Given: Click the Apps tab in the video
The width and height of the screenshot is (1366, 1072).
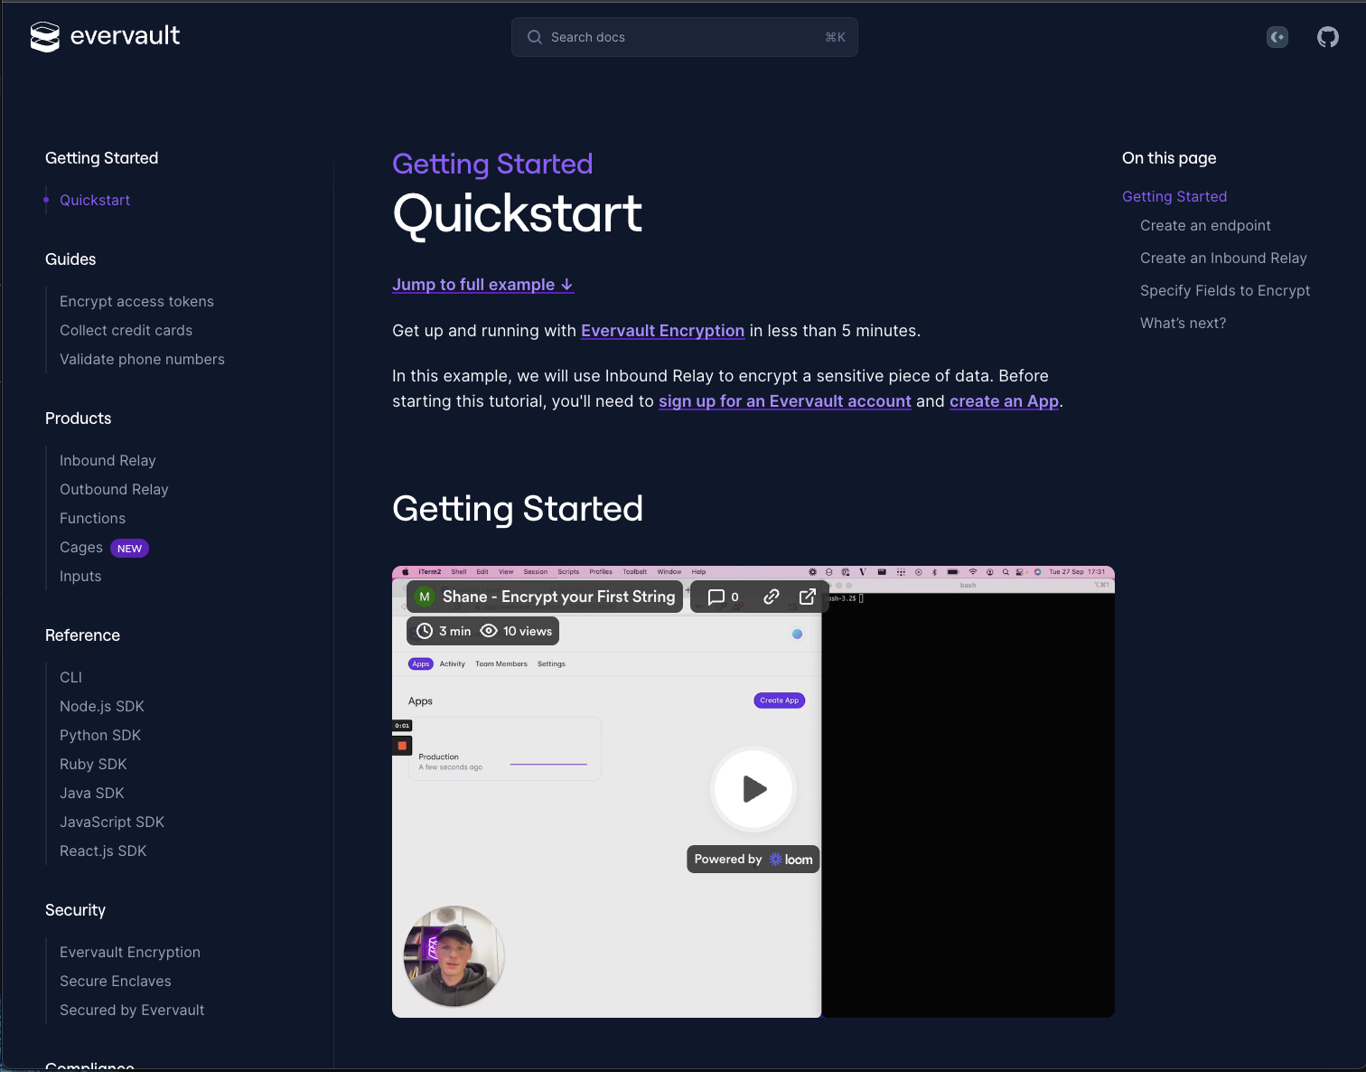Looking at the screenshot, I should [421, 664].
